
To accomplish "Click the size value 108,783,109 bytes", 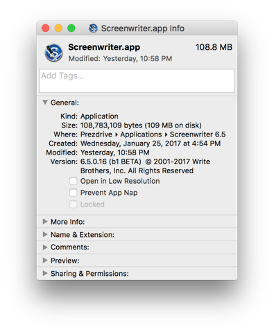I will tap(112, 125).
